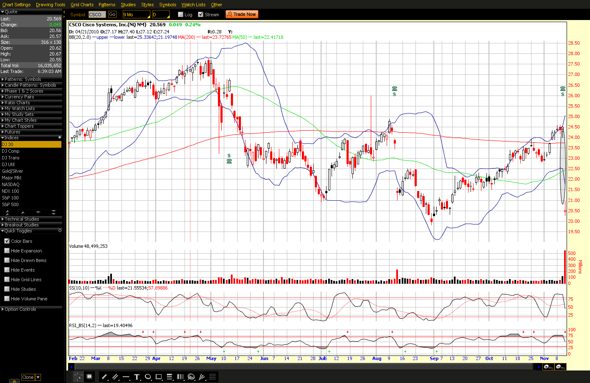Click the grid layout tool icon
Viewport: 590px width, 383px height.
(x=89, y=377)
